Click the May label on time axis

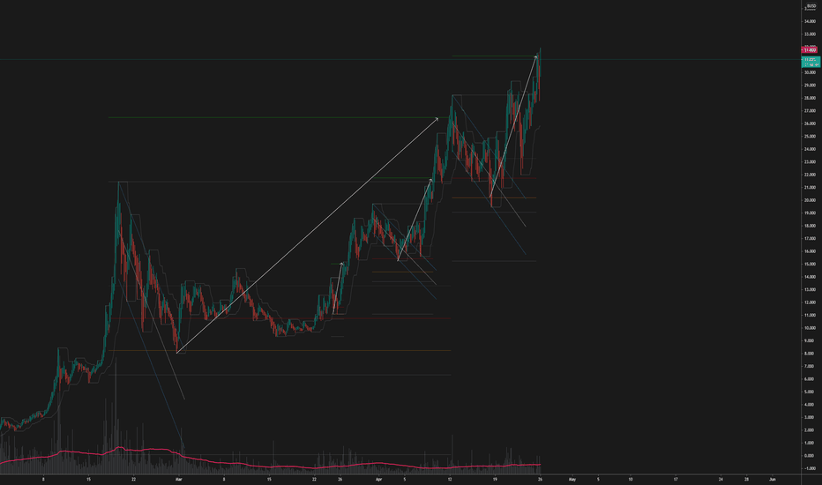572,479
